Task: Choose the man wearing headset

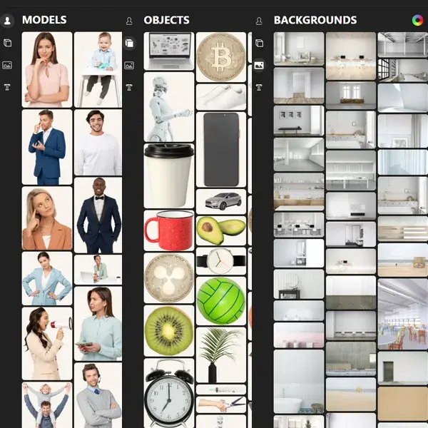Action: click(x=98, y=395)
